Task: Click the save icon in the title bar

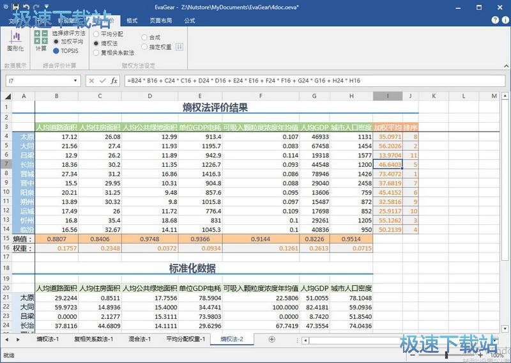Action: (x=15, y=6)
